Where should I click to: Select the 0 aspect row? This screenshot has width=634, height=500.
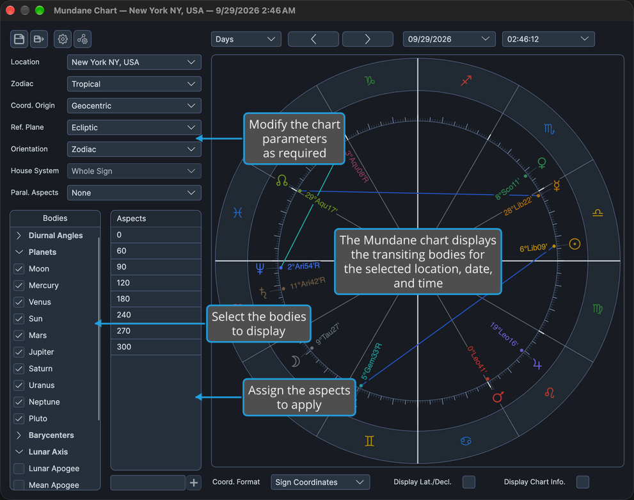point(155,235)
